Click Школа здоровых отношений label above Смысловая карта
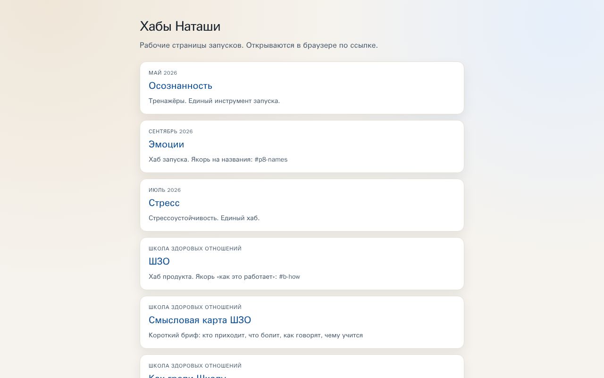Image resolution: width=604 pixels, height=378 pixels. coord(195,307)
